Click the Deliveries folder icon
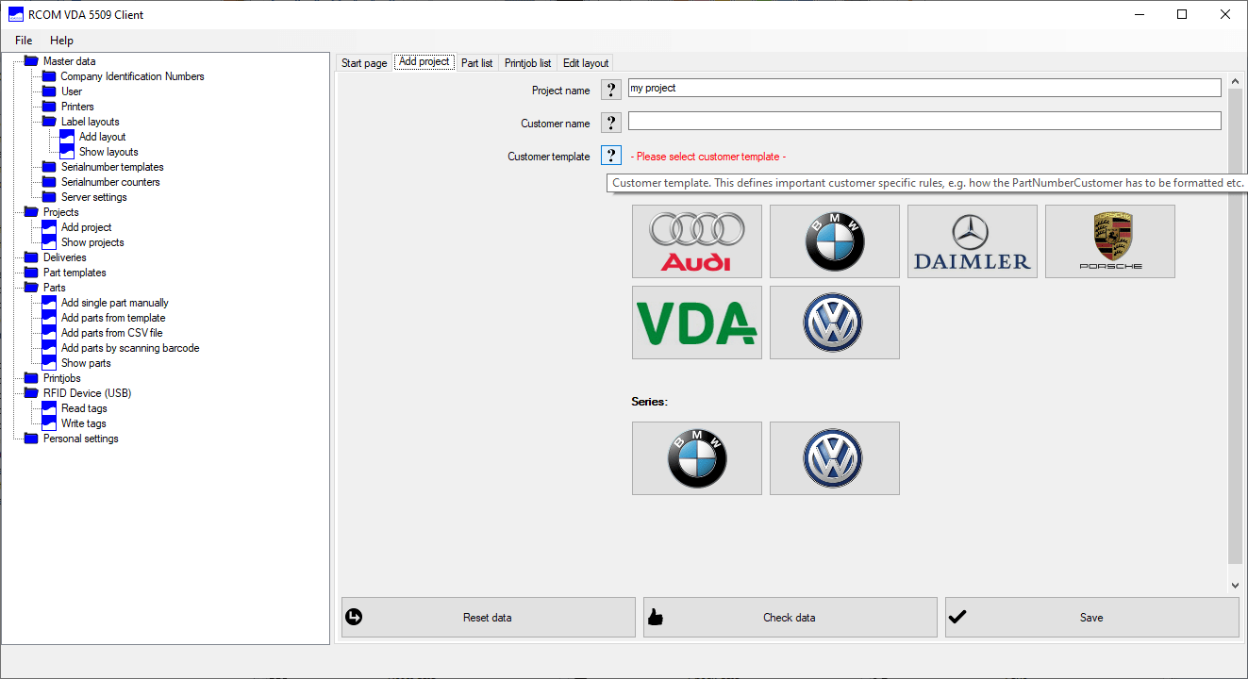 (x=31, y=257)
